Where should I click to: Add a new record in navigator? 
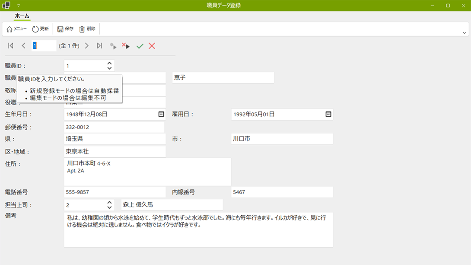(x=113, y=46)
